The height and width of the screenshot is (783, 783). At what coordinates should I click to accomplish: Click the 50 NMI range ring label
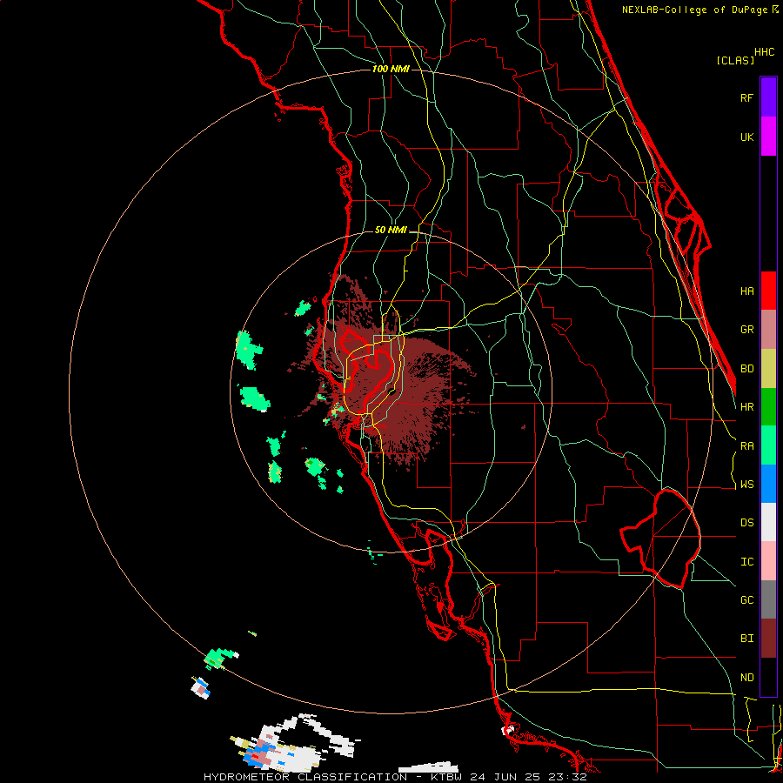tap(391, 231)
